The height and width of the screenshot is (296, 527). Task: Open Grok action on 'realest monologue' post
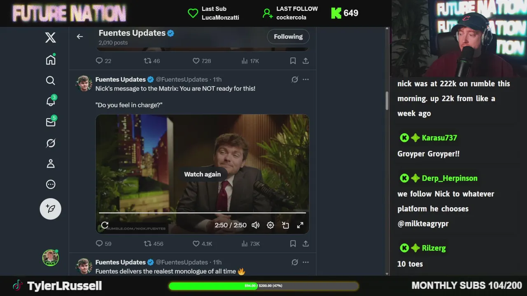point(295,262)
